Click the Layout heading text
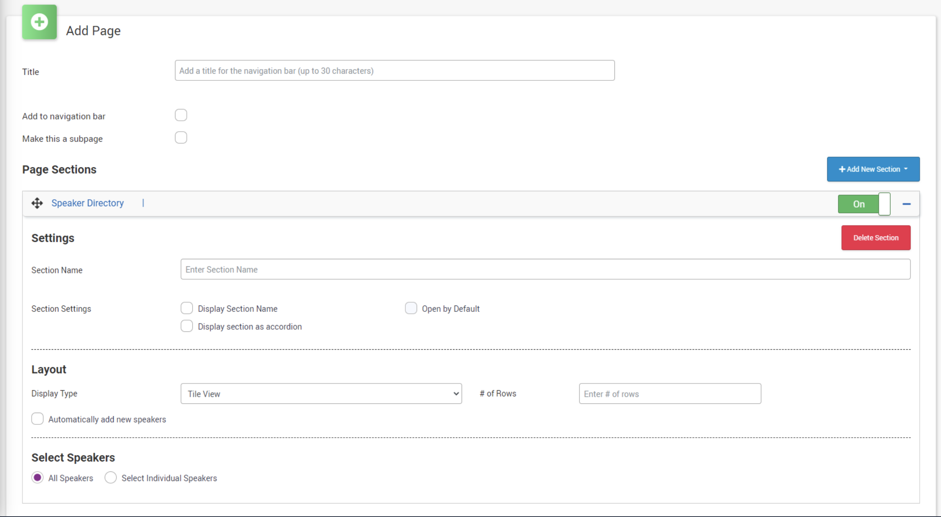Viewport: 941px width, 517px height. (49, 369)
